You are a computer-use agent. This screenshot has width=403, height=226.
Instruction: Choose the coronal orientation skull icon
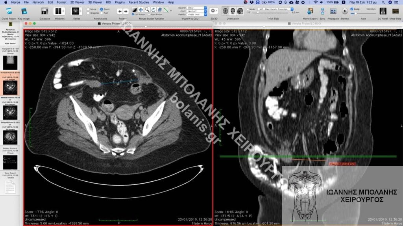click(233, 11)
